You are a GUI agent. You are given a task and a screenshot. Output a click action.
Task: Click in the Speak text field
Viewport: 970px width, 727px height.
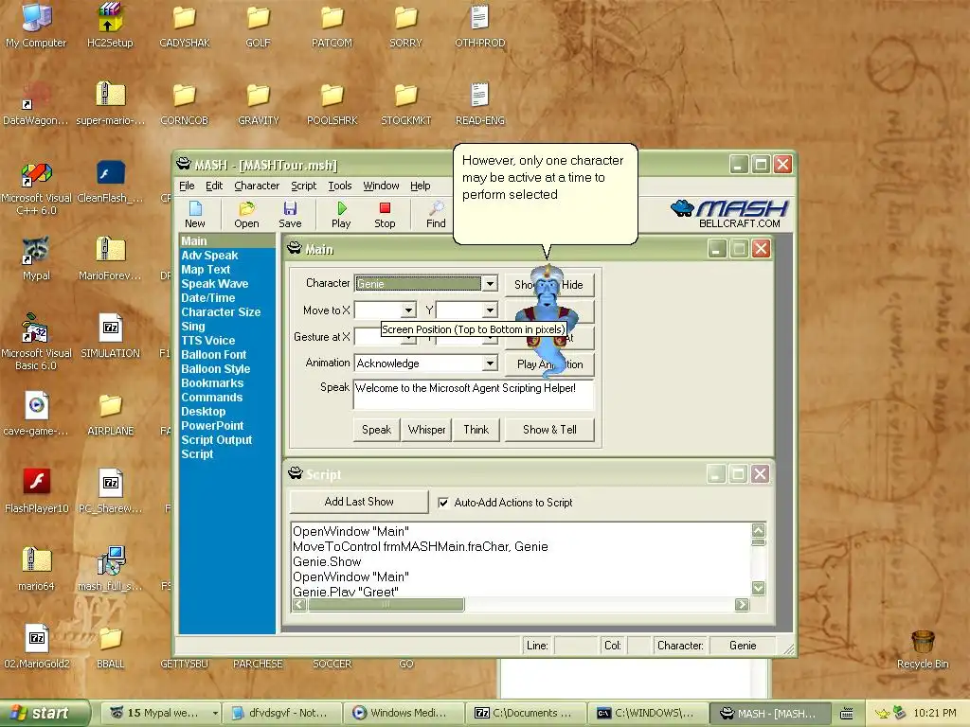point(474,395)
